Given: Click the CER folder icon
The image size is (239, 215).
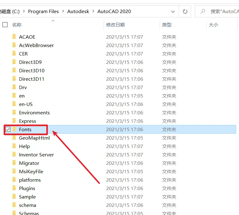Looking at the screenshot, I should click(x=14, y=53).
